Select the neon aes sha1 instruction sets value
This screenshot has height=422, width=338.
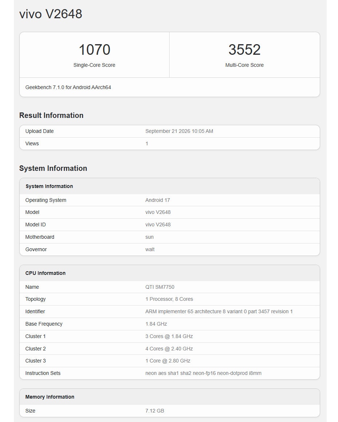203,373
